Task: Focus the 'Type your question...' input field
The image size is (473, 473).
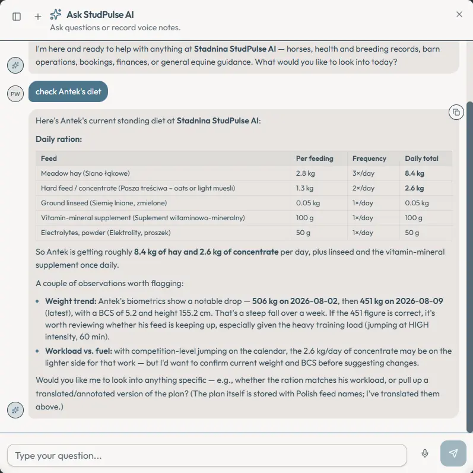Action: pyautogui.click(x=207, y=455)
